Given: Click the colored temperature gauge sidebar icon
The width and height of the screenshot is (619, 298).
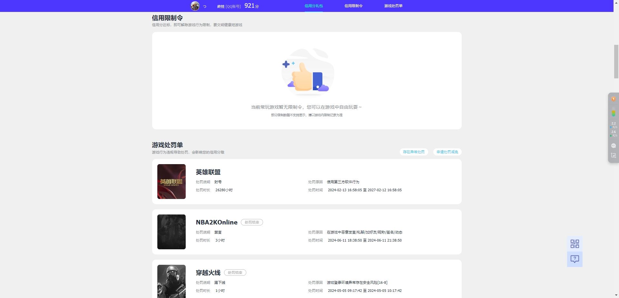Looking at the screenshot, I should point(614,113).
